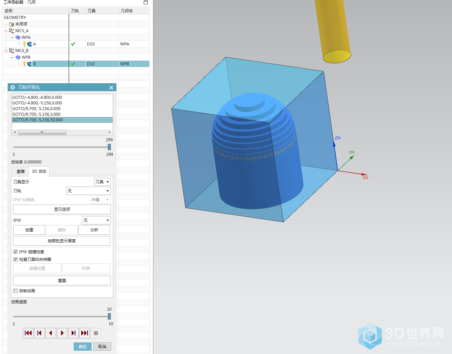Screen dimensions: 452x354
Task: Click operation B milling icon
Action: tap(30, 64)
